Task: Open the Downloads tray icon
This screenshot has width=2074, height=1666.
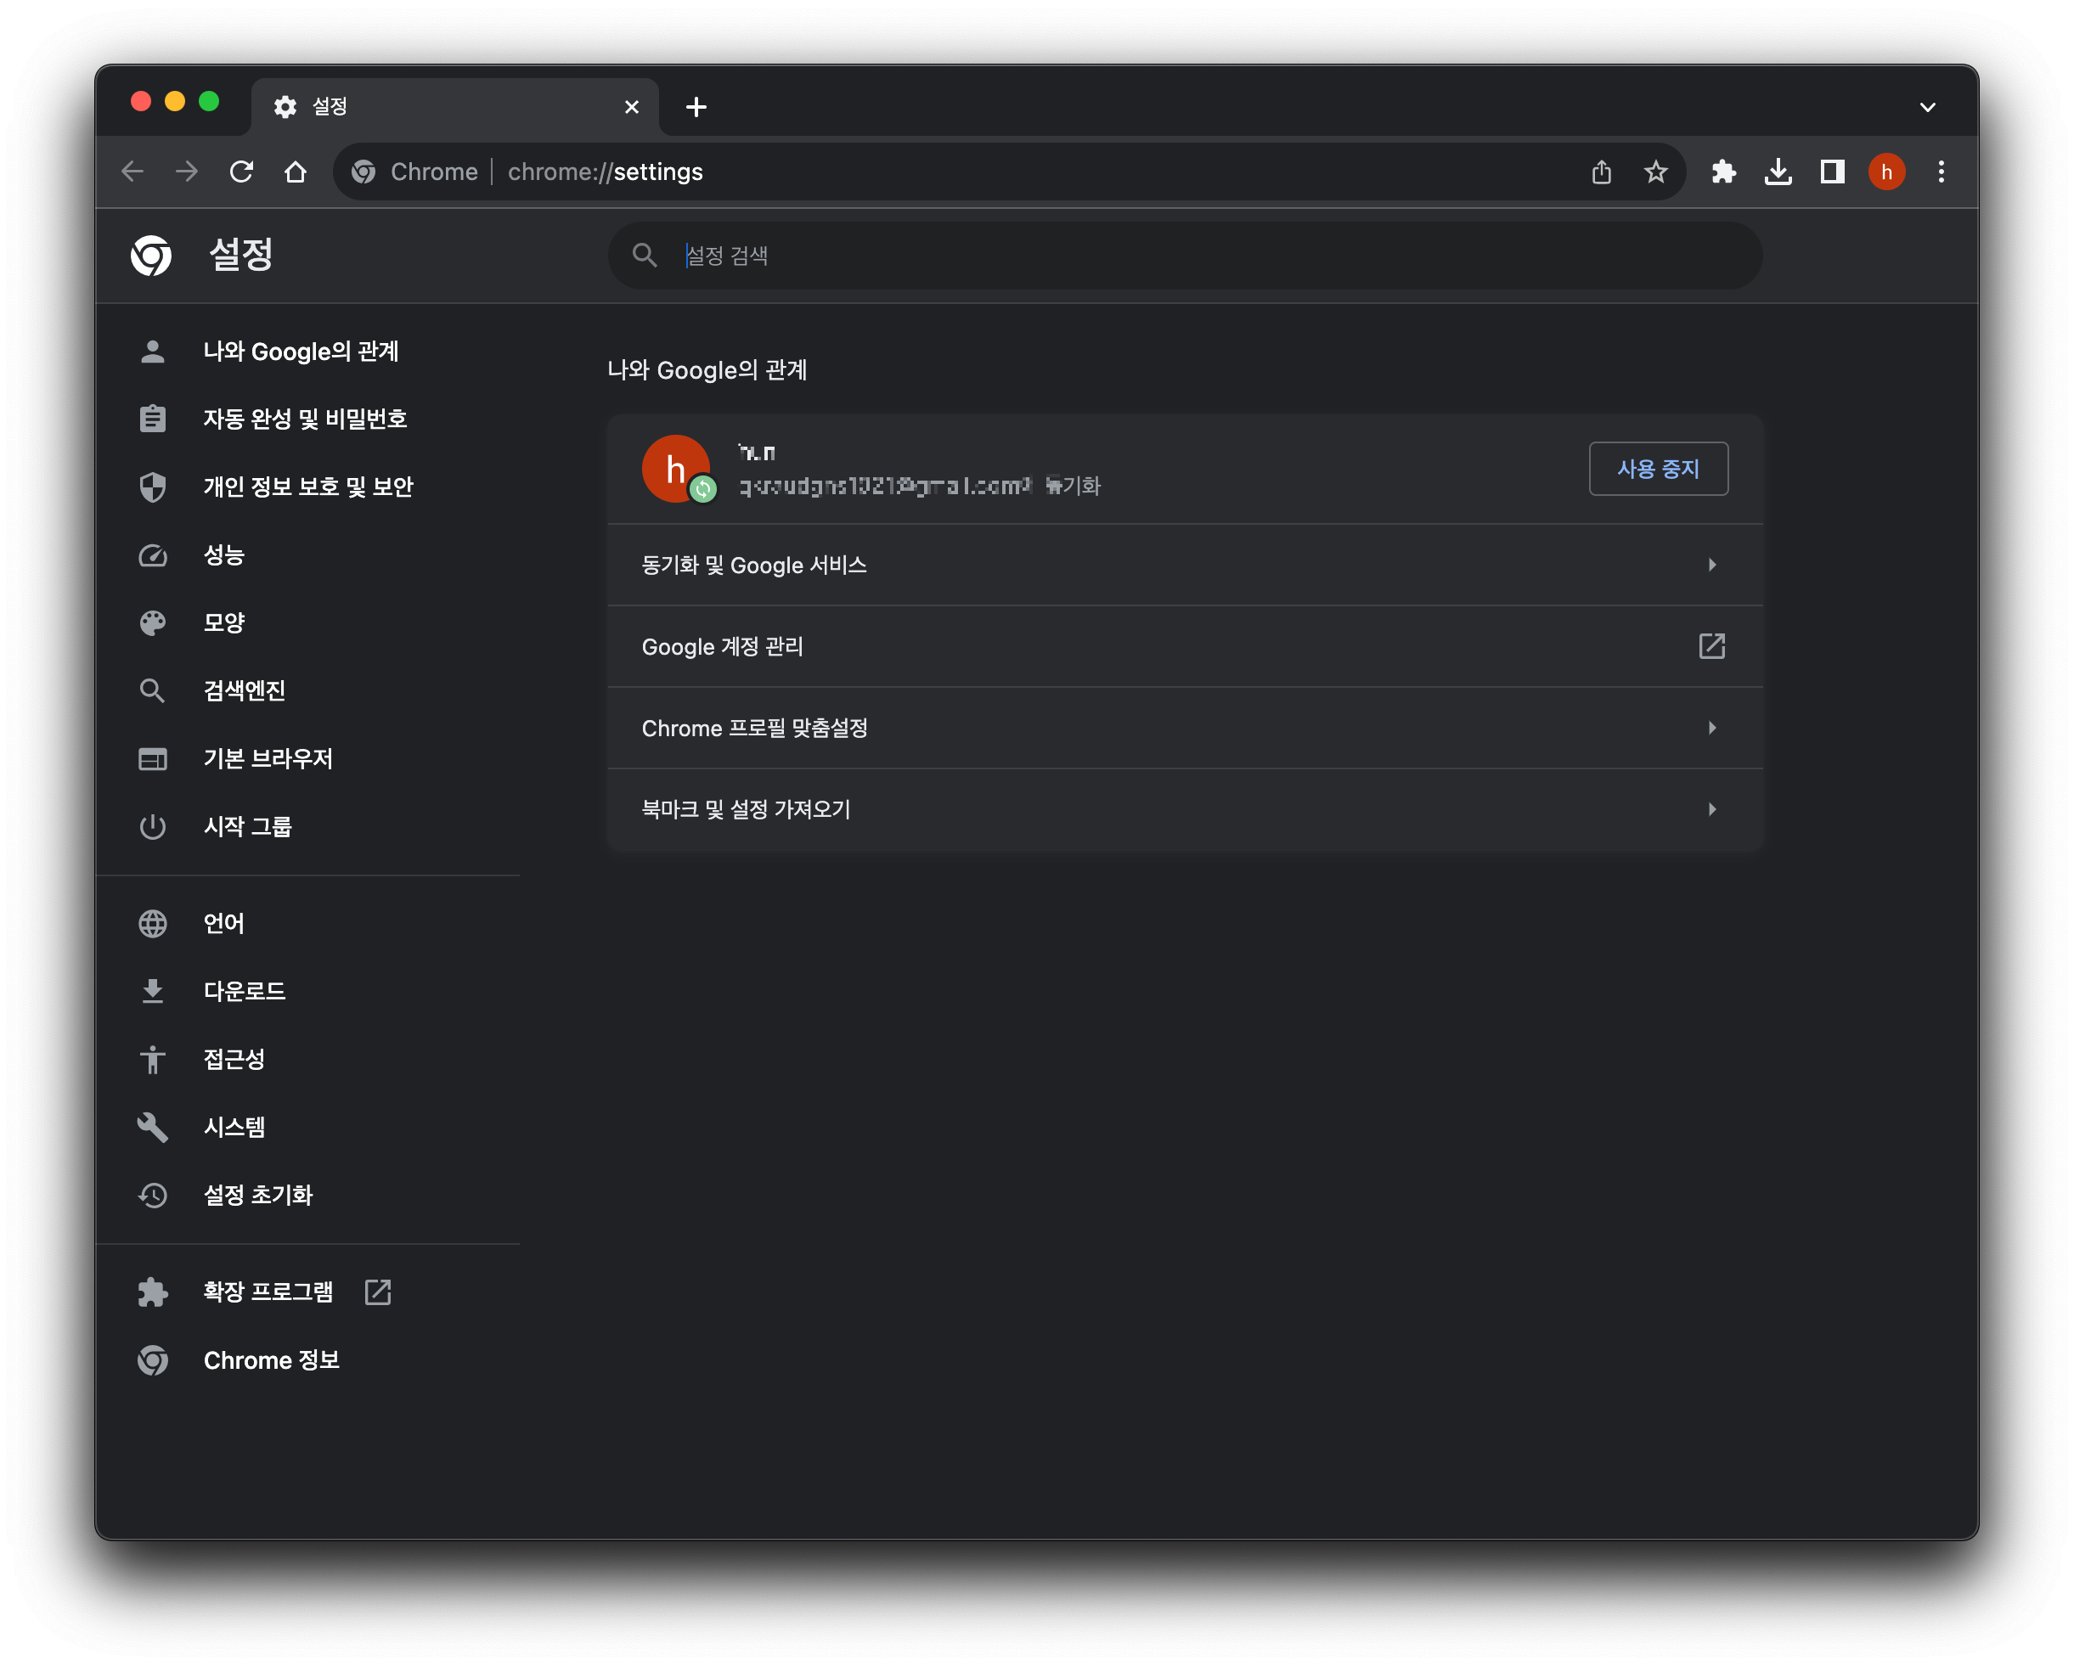Action: (x=1778, y=172)
